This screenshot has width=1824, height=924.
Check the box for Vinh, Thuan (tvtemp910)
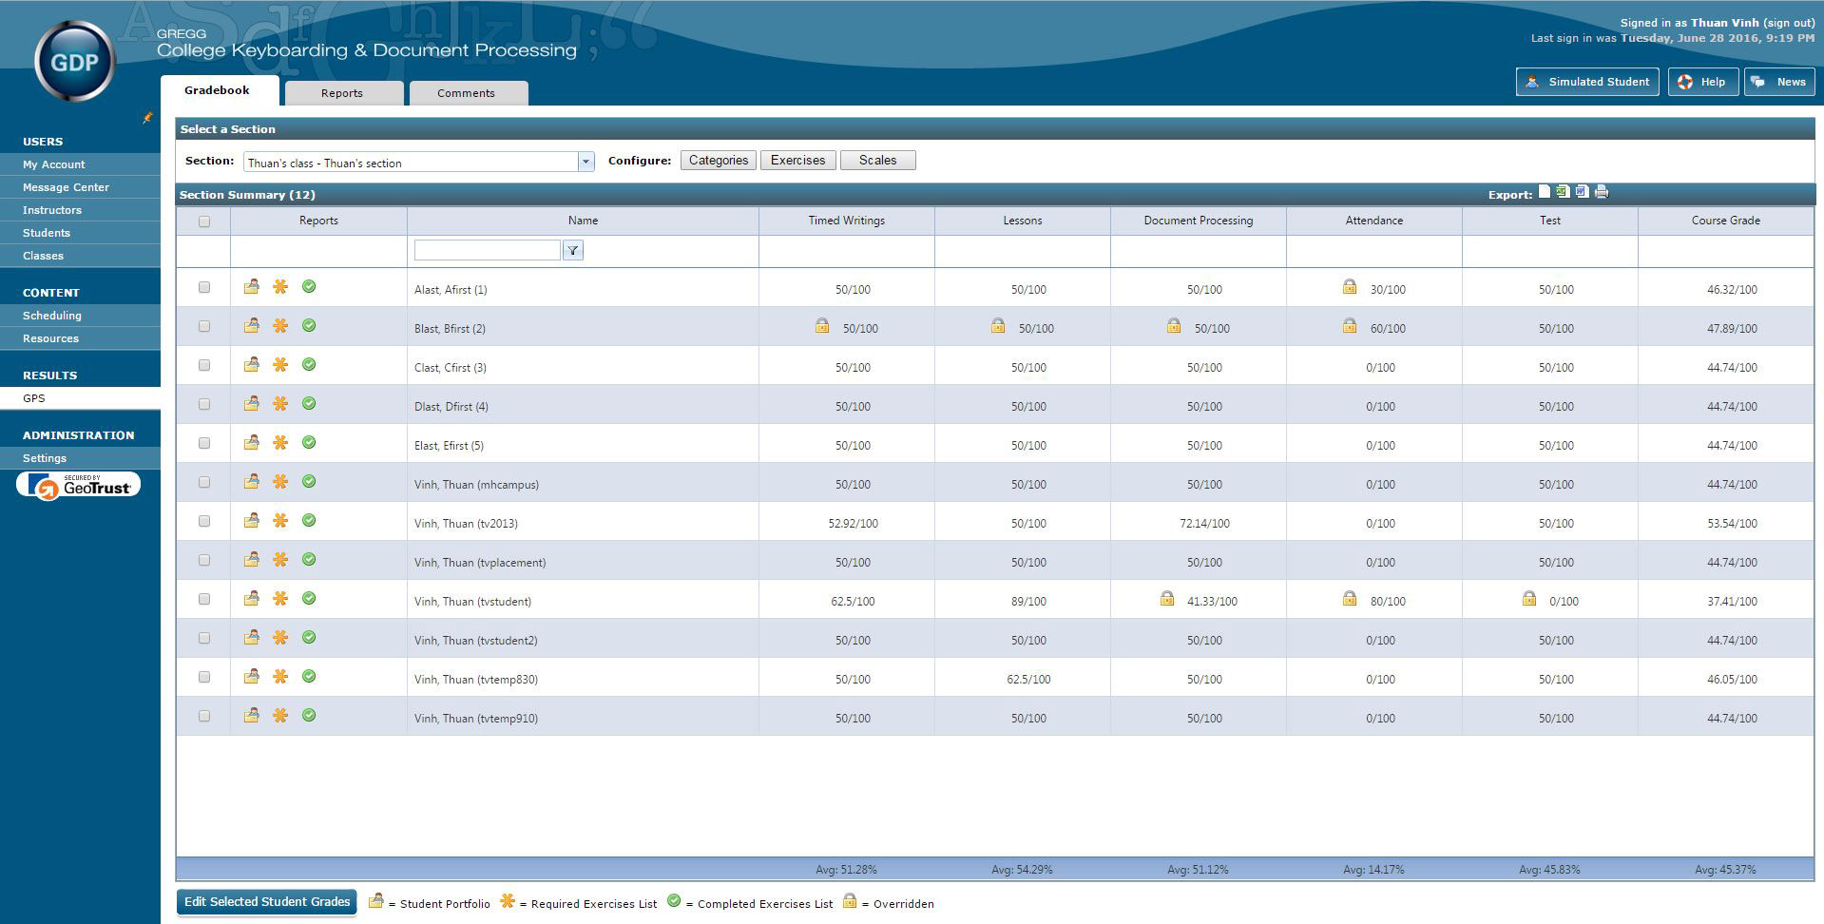pos(204,716)
